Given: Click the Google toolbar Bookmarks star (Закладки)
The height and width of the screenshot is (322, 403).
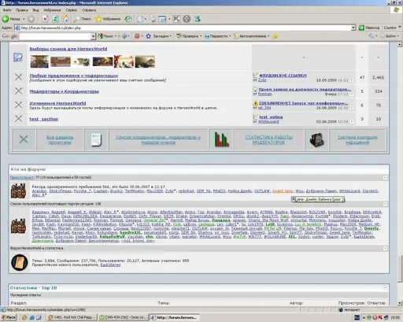Looking at the screenshot, I should 149,36.
